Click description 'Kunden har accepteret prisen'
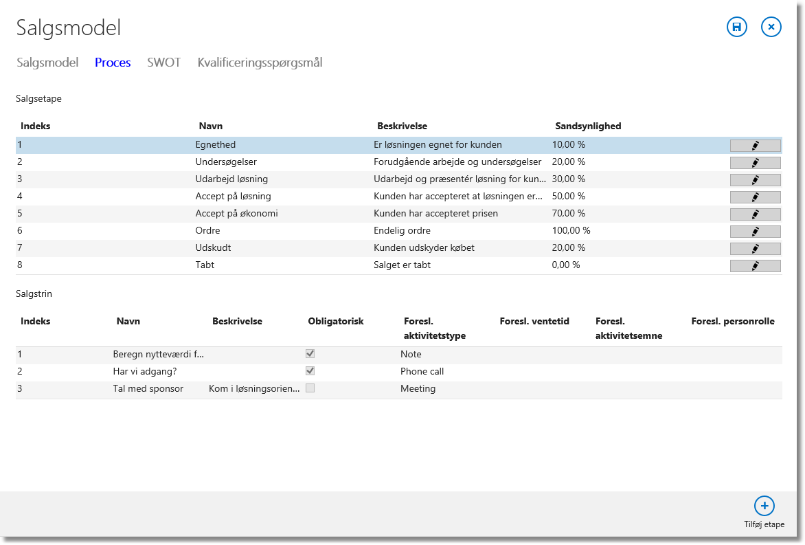The image size is (805, 545). pyautogui.click(x=436, y=213)
